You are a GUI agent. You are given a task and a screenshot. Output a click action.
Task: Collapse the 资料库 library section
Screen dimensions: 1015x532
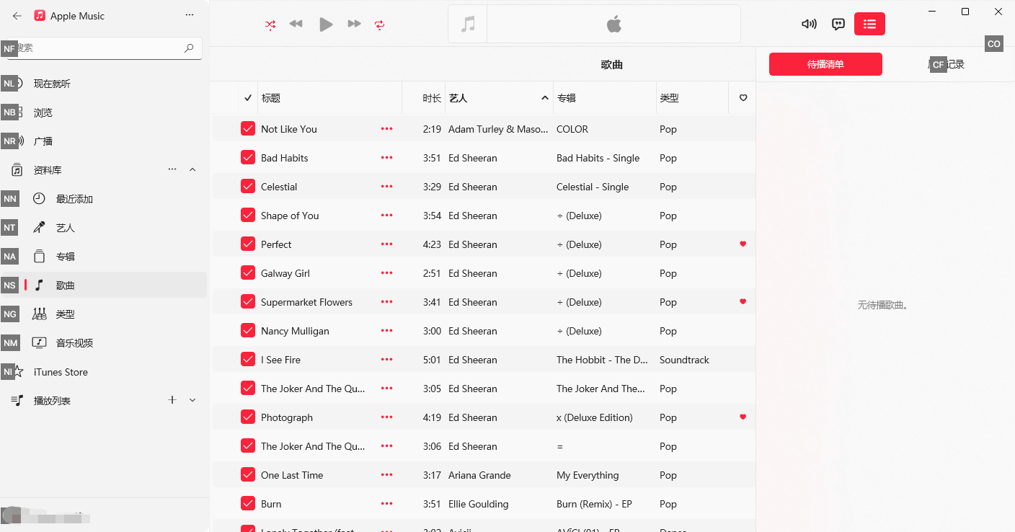point(192,169)
